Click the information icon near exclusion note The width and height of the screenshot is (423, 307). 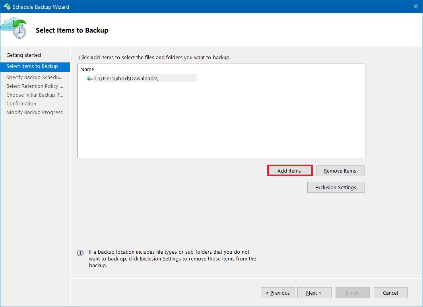pos(81,253)
